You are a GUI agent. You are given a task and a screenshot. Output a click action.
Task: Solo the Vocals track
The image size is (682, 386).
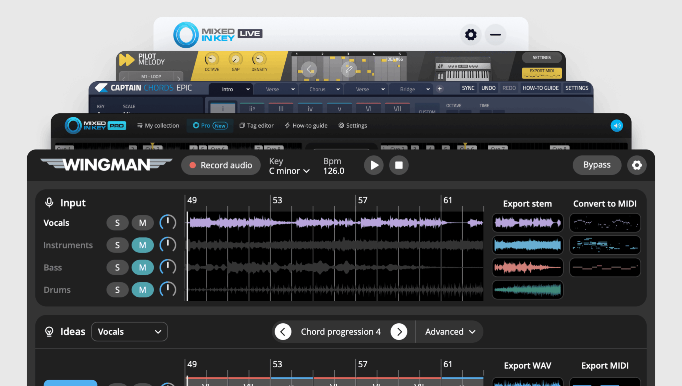coord(117,223)
